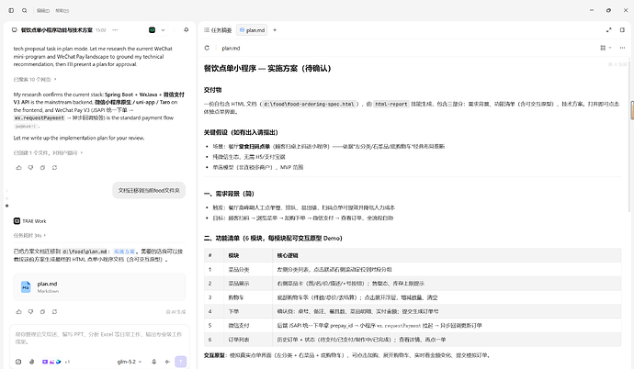
Task: Expand the preview panel to fullscreen
Action: [x=609, y=30]
